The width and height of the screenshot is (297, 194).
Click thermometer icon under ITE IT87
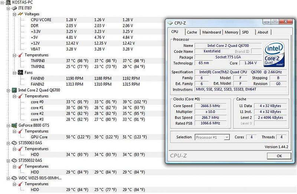coord(20,55)
